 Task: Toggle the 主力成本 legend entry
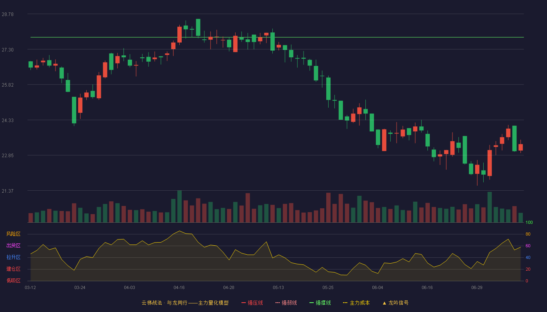356,303
